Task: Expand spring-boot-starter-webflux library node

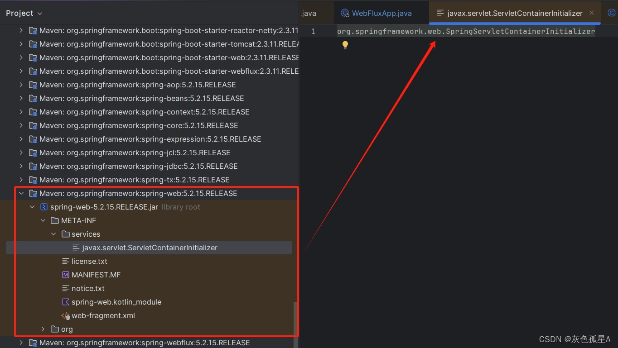Action: [21, 71]
